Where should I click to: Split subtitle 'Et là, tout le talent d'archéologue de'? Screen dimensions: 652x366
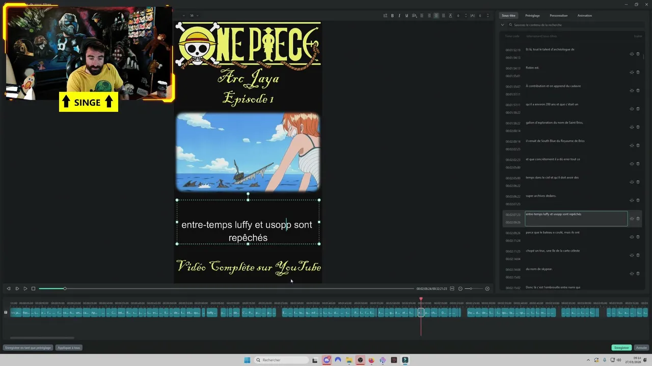point(632,54)
